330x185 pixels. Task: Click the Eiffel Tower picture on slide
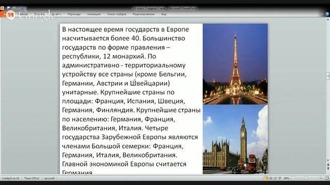[x=235, y=64]
